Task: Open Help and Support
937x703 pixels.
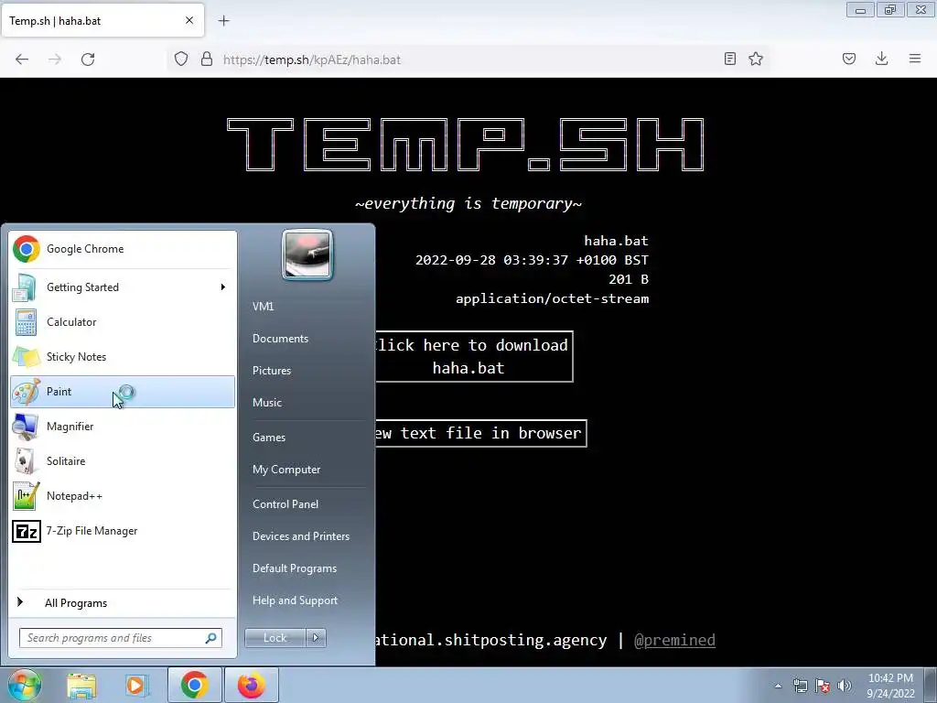Action: click(295, 600)
